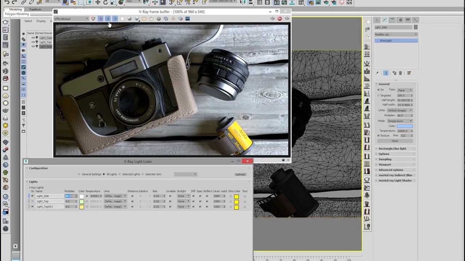Image resolution: width=465 pixels, height=261 pixels.
Task: Click the Polygon Modeling panel label
Action: (x=17, y=14)
